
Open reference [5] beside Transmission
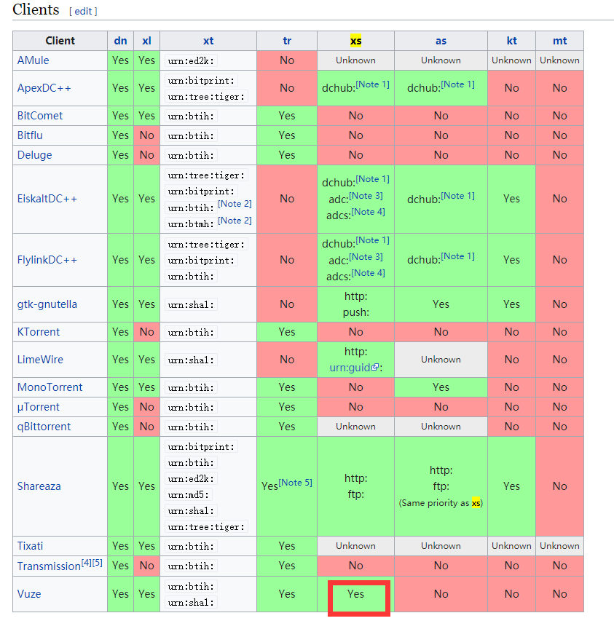pyautogui.click(x=97, y=563)
